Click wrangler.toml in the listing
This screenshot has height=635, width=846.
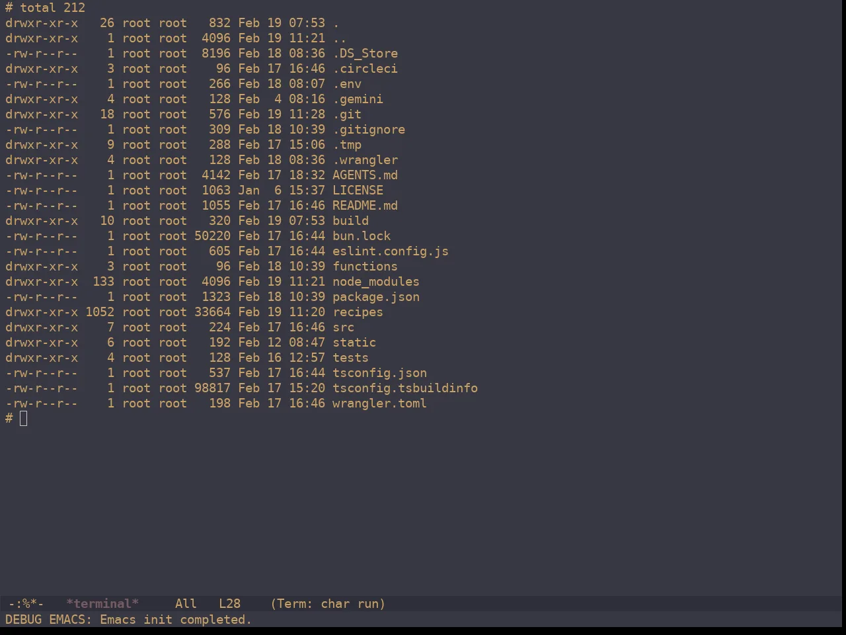tap(379, 403)
